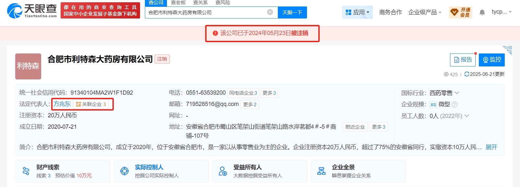Click 注册资本 20万人民币 value
The width and height of the screenshot is (520, 187).
62,115
